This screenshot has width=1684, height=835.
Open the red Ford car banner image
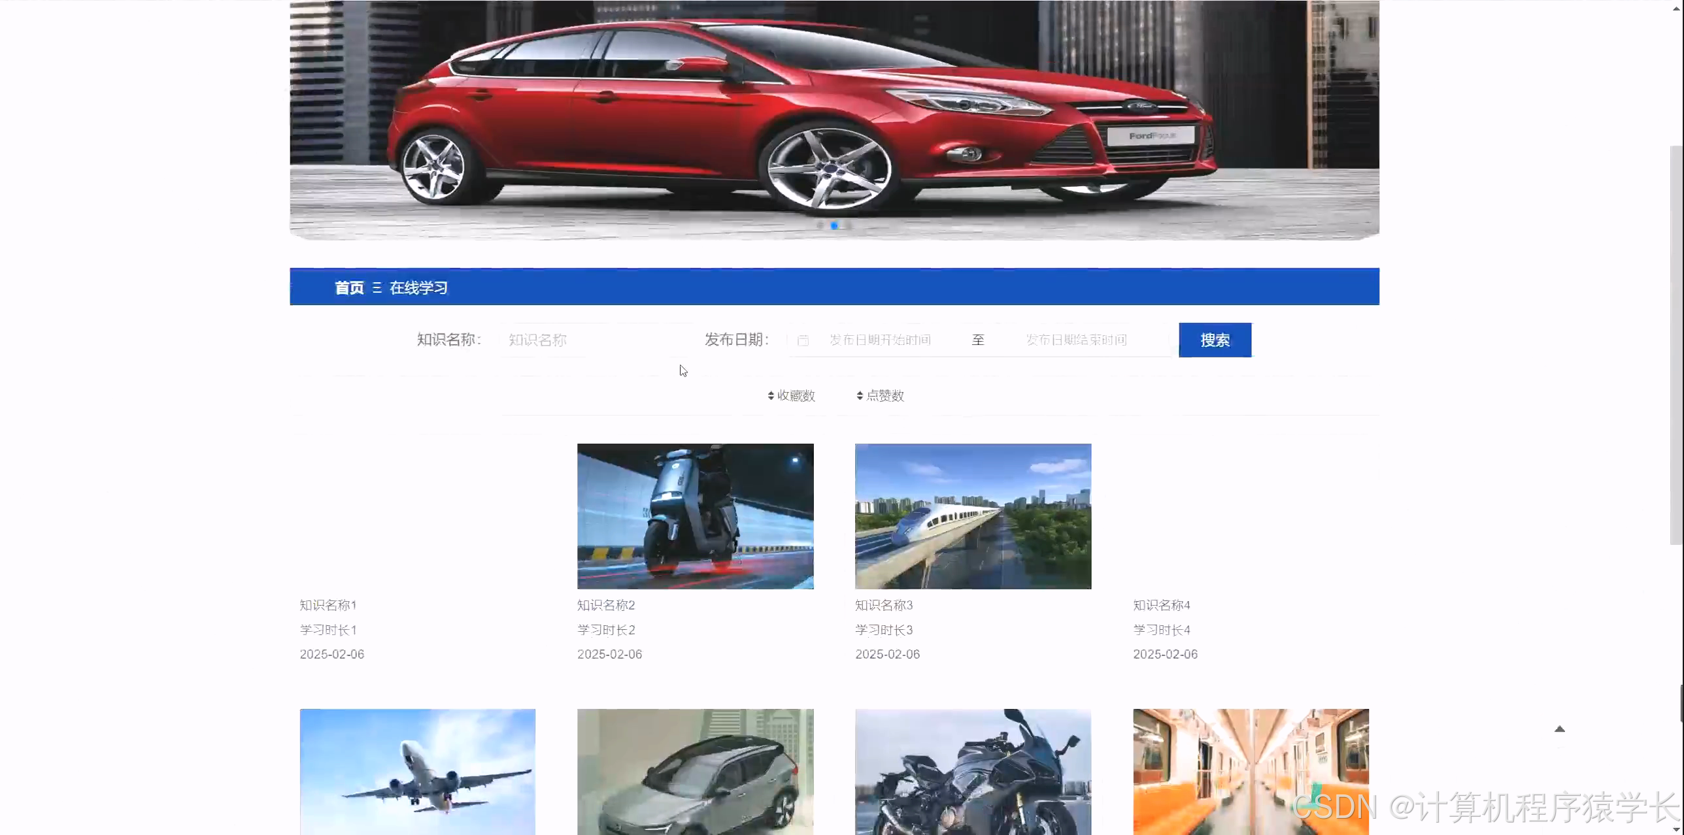[x=834, y=120]
